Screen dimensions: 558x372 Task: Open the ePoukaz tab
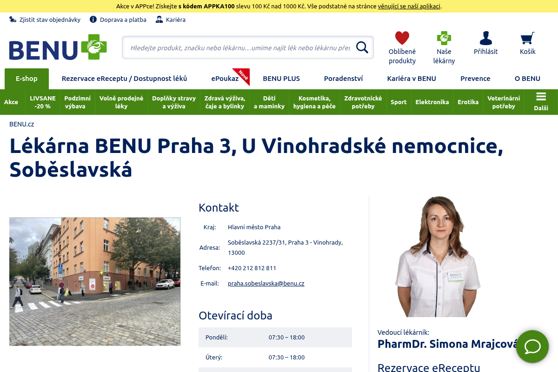click(x=225, y=79)
